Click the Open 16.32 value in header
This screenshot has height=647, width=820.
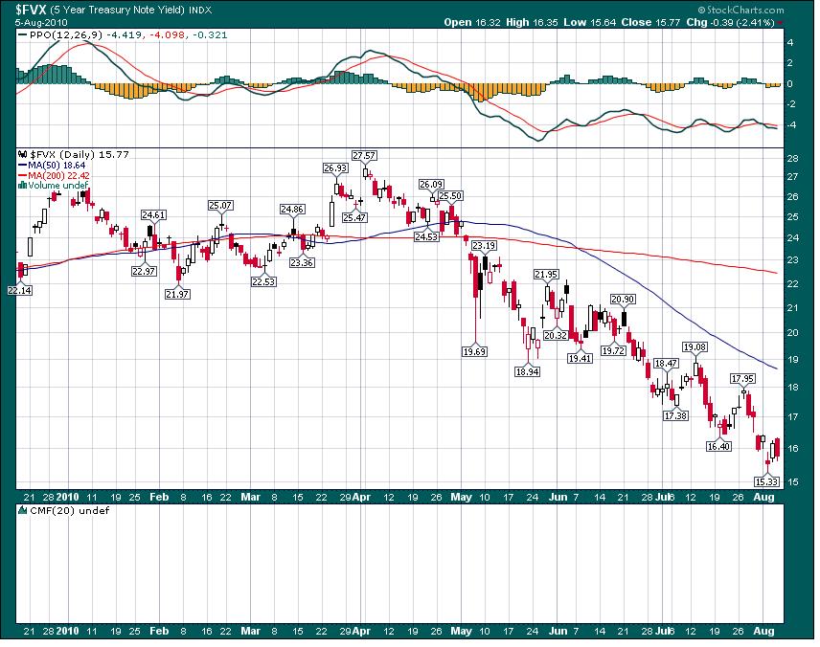click(x=472, y=22)
